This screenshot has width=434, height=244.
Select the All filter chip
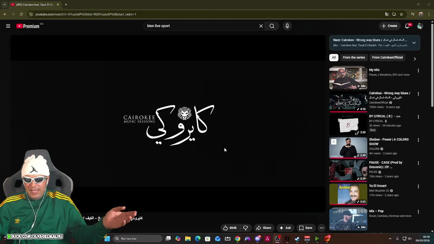pyautogui.click(x=334, y=57)
